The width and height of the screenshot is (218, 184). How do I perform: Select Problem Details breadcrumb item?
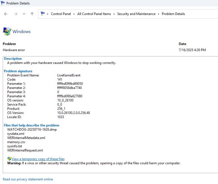[x=173, y=14]
